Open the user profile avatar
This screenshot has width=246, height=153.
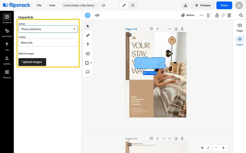click(x=239, y=5)
